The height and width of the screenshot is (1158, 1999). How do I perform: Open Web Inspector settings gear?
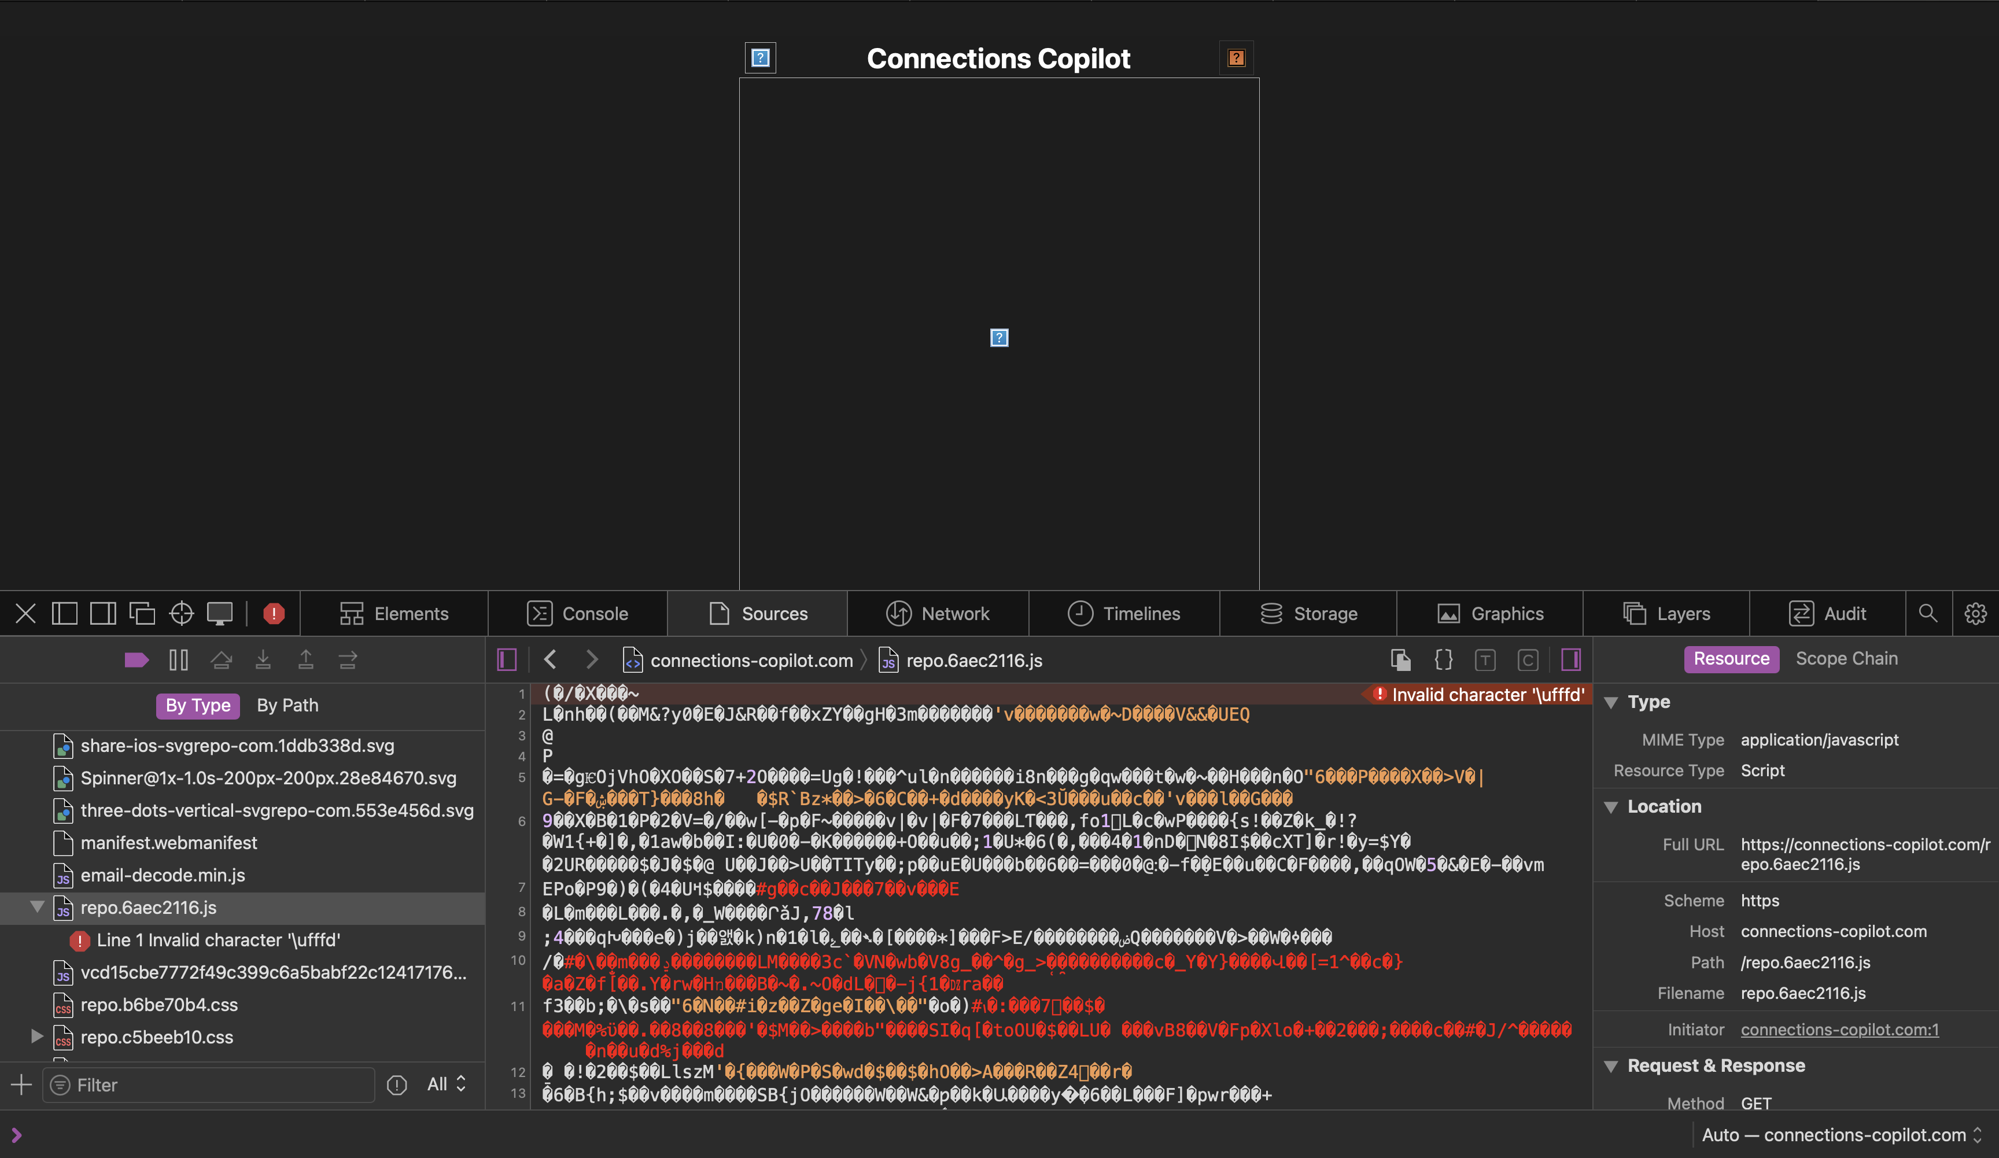[1975, 613]
